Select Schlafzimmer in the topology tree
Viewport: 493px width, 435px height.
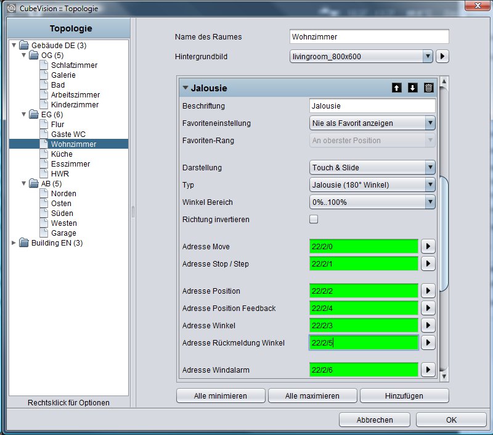(74, 65)
